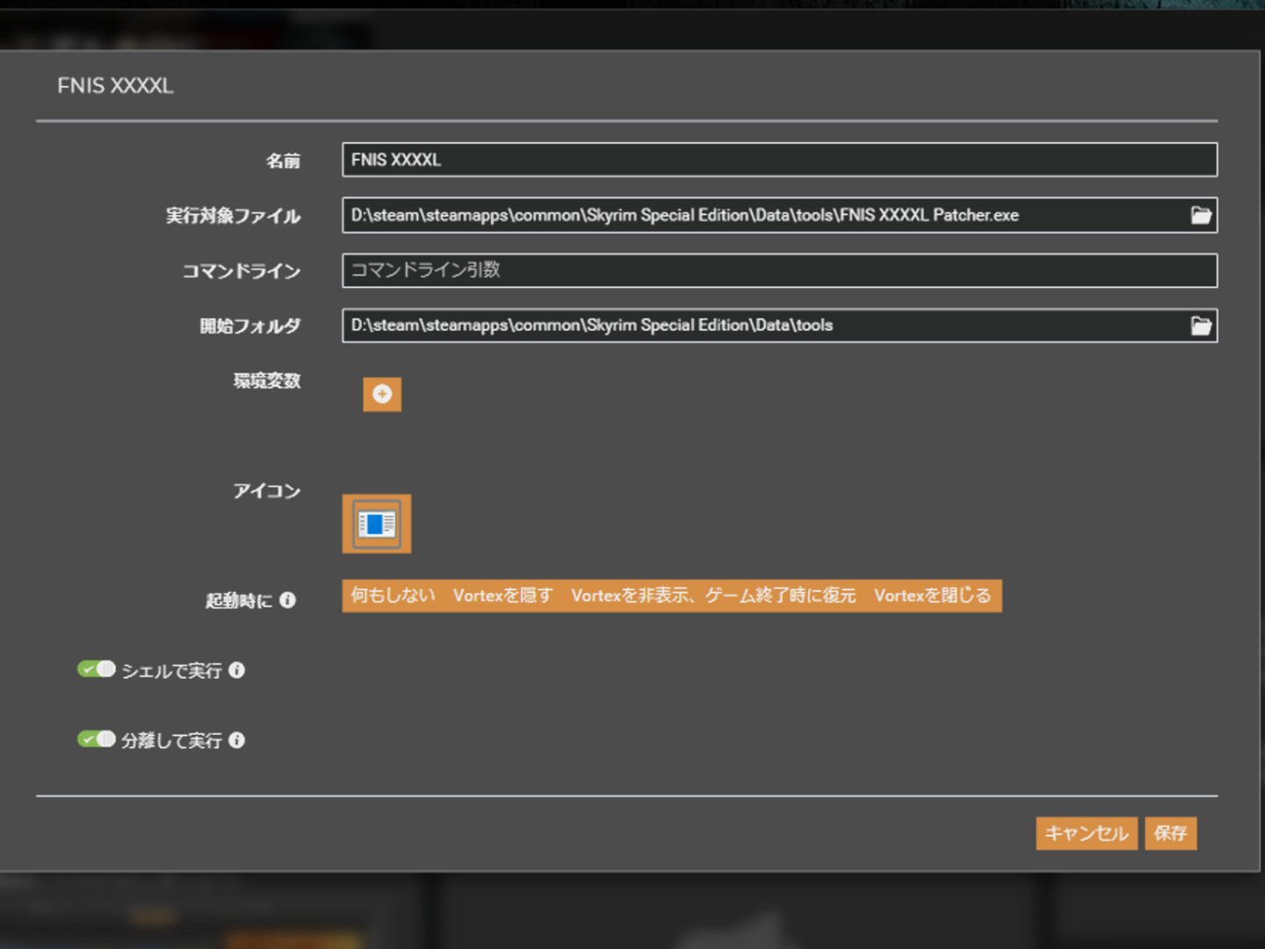Screen dimensions: 1265x949
Task: Cancel with the キャンセル button
Action: point(1087,834)
